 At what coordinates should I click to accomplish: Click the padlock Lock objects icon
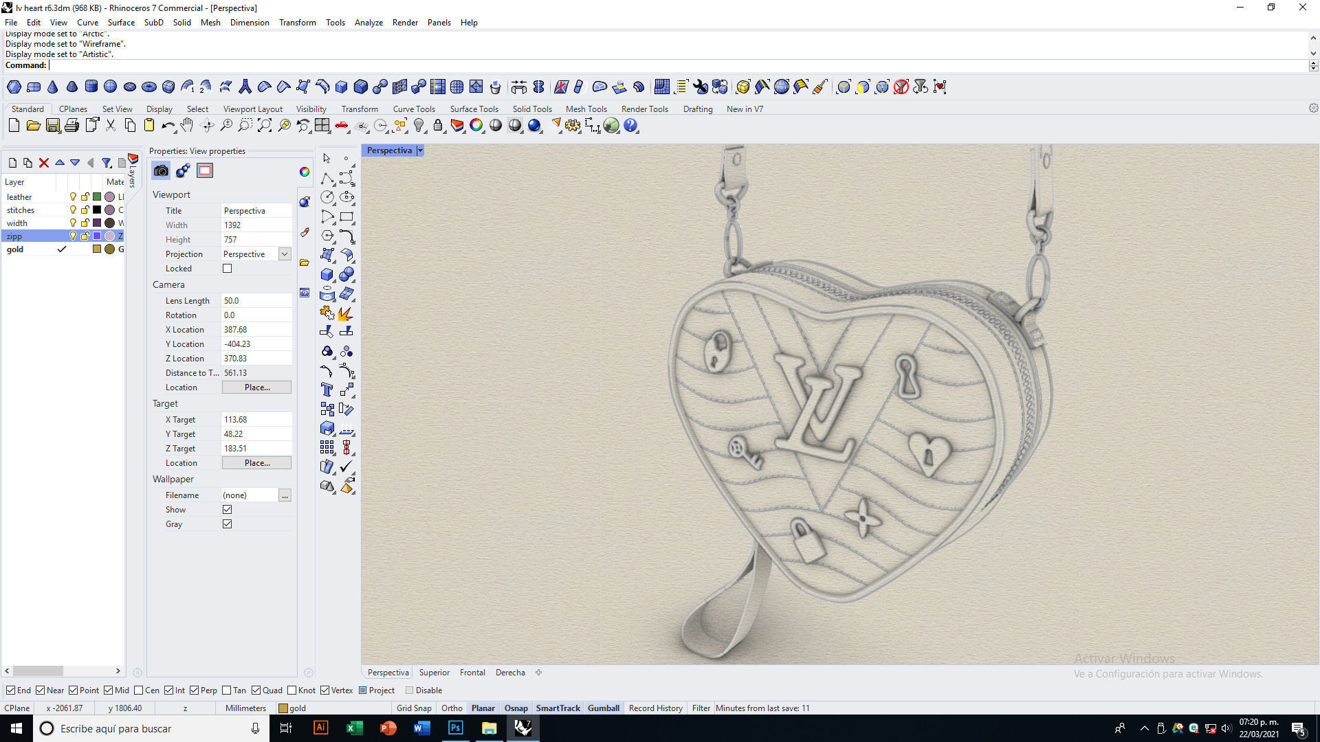coord(438,126)
